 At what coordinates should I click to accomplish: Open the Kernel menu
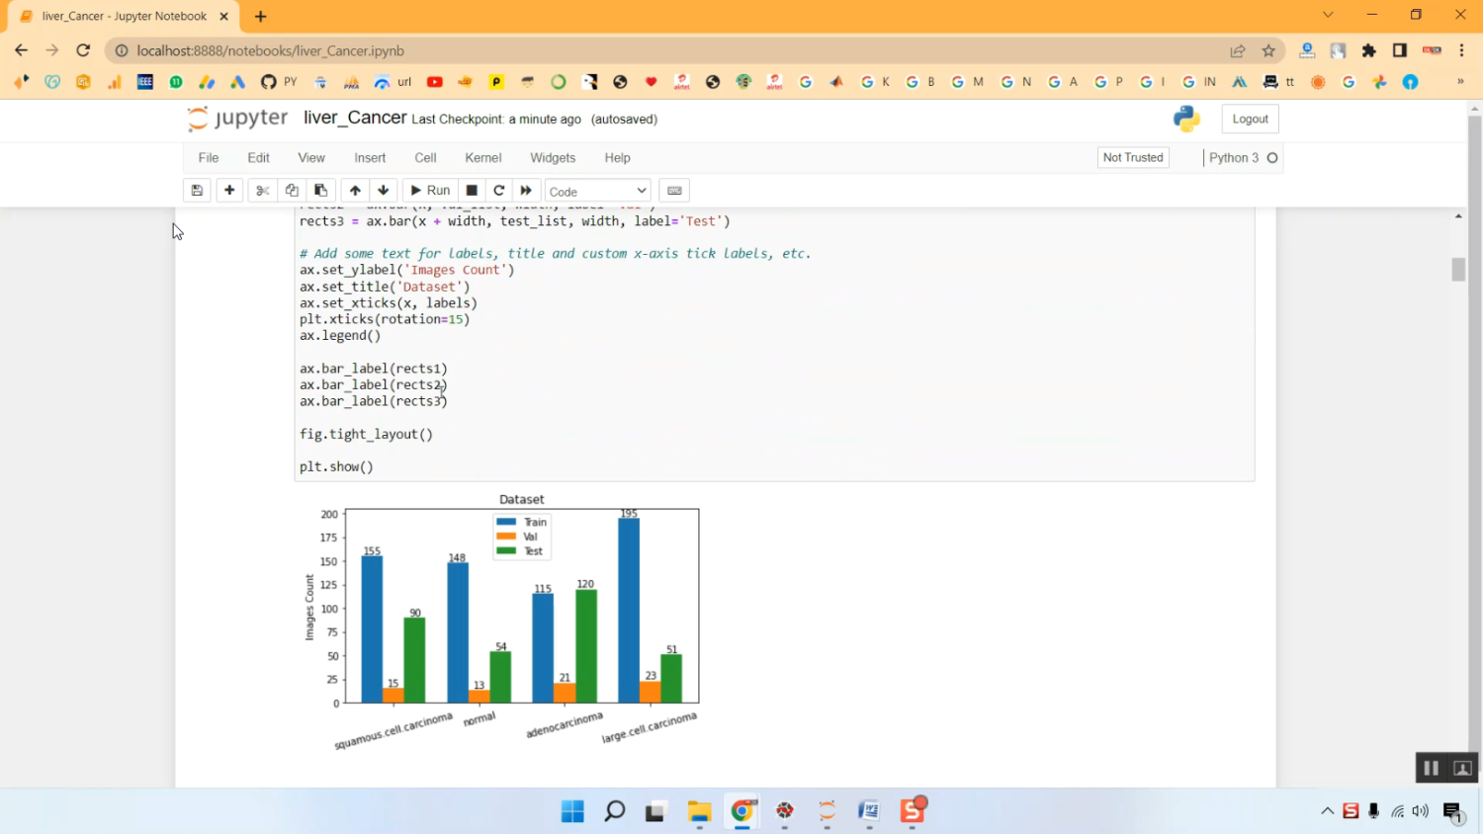[x=482, y=157]
